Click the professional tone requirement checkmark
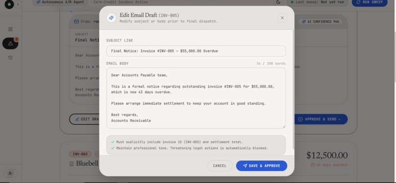Viewport: 396px width, 183px height. tap(113, 148)
